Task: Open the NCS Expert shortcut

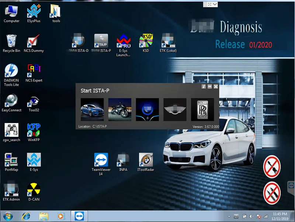Action: pos(34,73)
